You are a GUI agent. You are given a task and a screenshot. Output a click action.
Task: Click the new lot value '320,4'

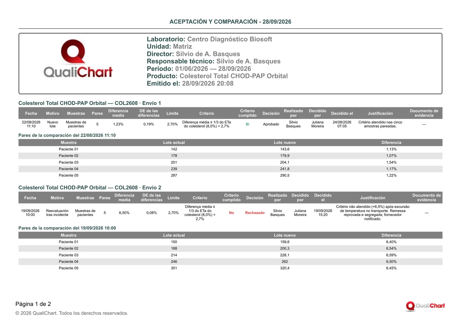point(285,268)
